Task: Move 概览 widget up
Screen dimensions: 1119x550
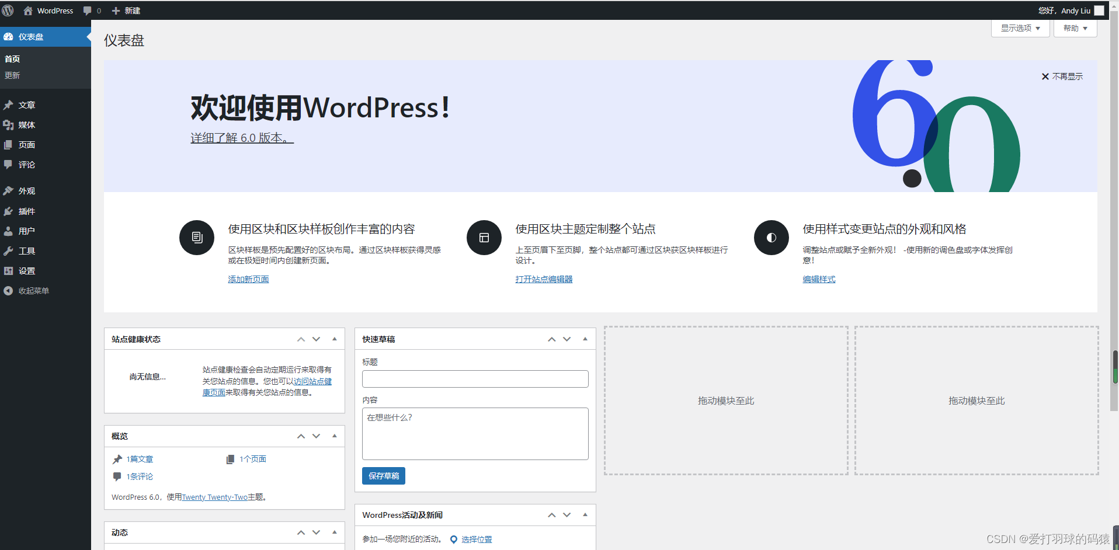Action: point(301,436)
